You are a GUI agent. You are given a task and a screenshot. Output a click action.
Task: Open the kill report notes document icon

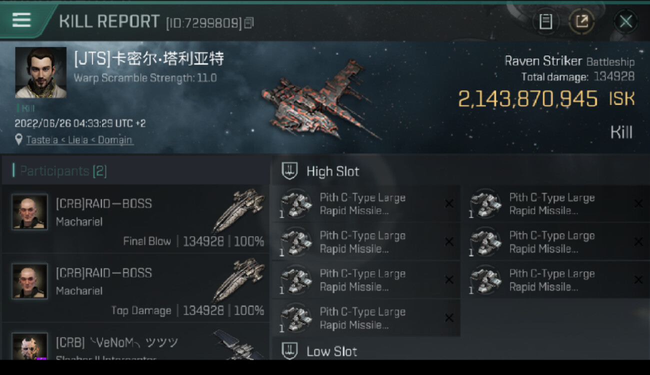click(x=545, y=21)
